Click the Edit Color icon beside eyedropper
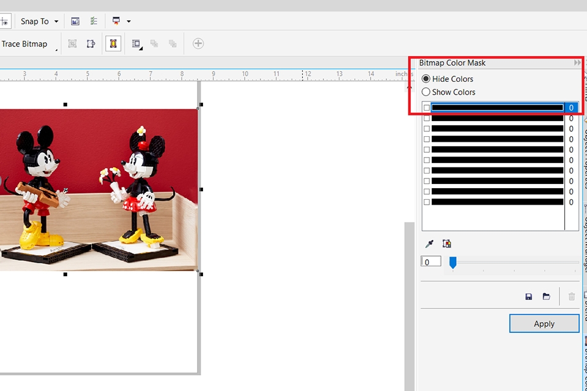Screen dimensions: 587x391 pyautogui.click(x=447, y=244)
